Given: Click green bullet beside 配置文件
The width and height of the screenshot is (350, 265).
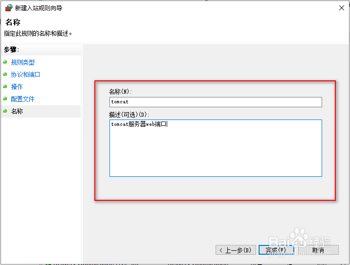Looking at the screenshot, I should 5,98.
